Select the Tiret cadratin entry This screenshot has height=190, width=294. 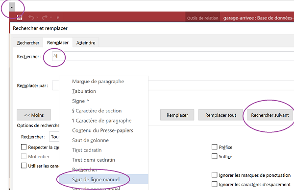point(104,150)
